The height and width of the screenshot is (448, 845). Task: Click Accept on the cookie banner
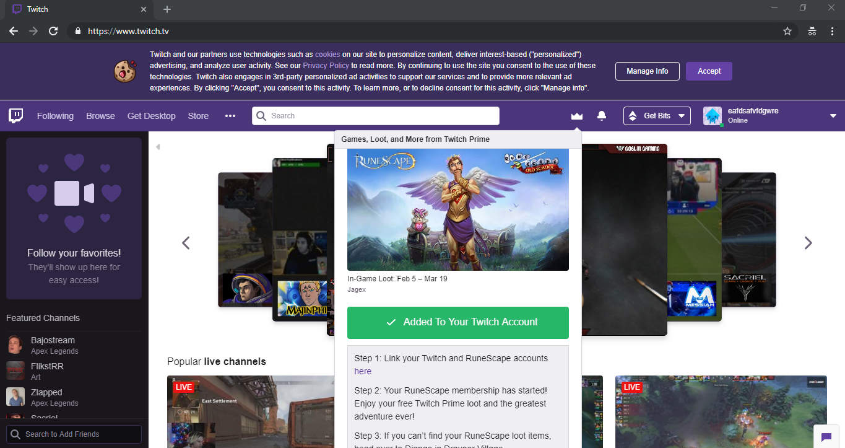tap(709, 71)
